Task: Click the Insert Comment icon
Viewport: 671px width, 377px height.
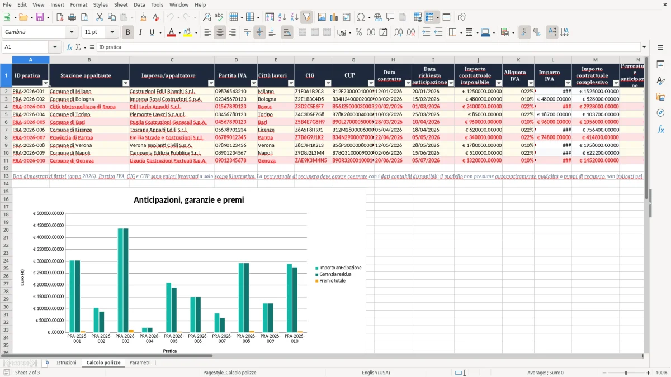Action: 390,17
